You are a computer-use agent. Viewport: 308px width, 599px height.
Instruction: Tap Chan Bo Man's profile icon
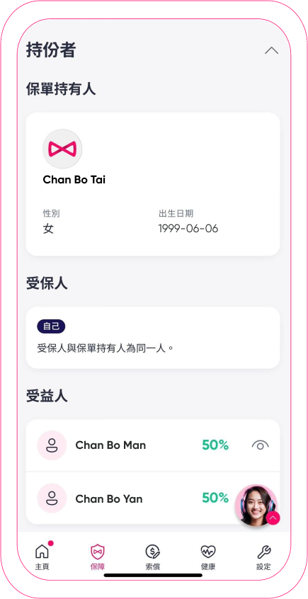pyautogui.click(x=52, y=445)
